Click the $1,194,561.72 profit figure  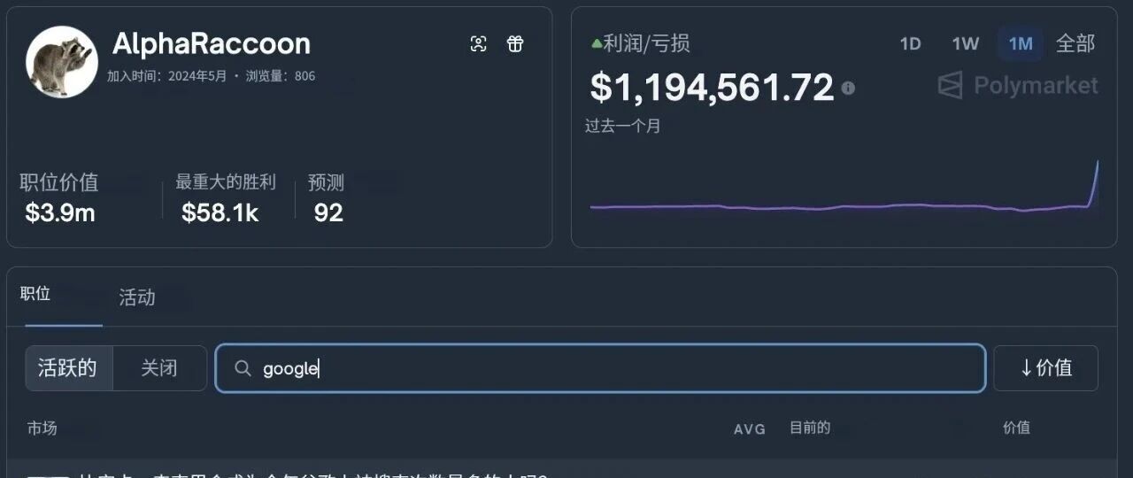pos(713,88)
